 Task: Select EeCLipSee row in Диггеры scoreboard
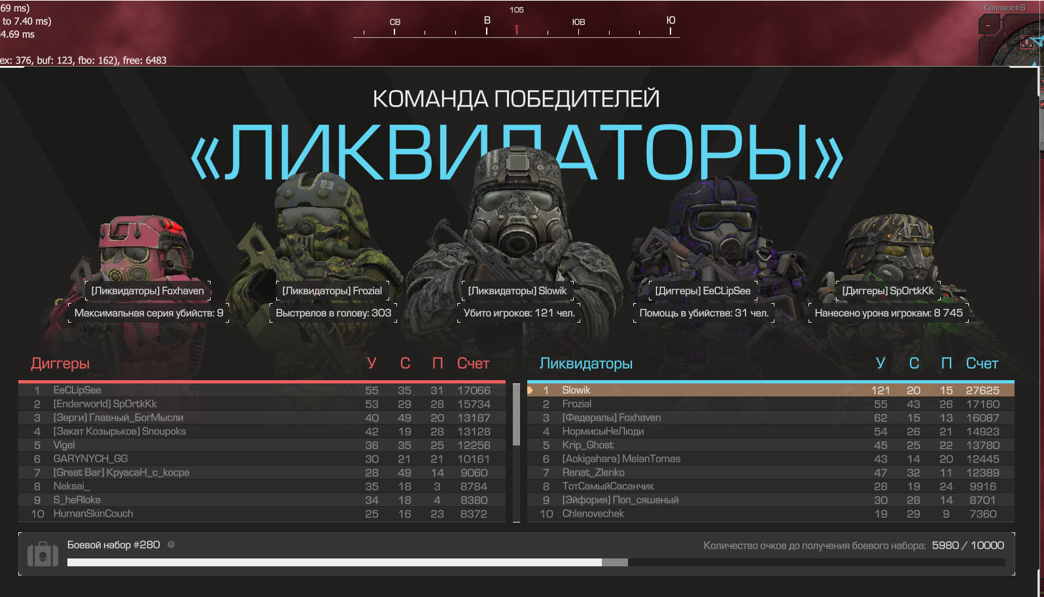[x=262, y=390]
